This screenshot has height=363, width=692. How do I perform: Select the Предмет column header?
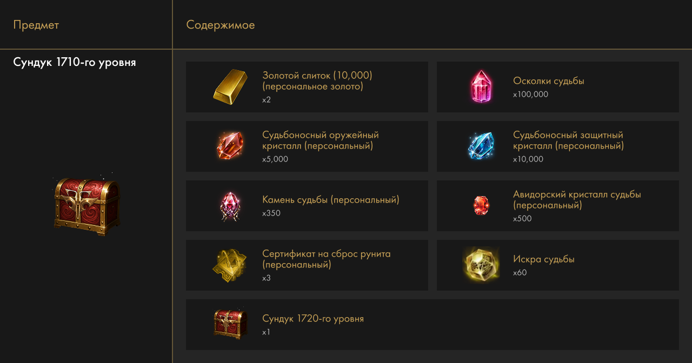(x=36, y=25)
